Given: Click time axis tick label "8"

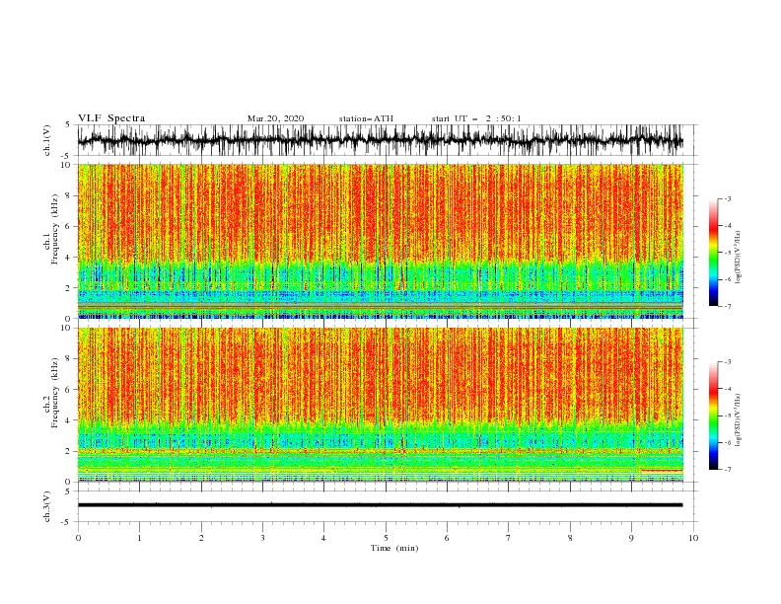Looking at the screenshot, I should (x=570, y=538).
